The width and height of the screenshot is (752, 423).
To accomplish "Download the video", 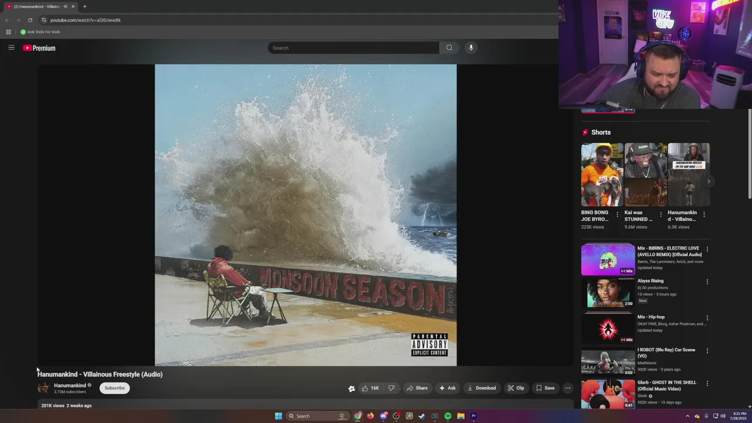I will 482,388.
